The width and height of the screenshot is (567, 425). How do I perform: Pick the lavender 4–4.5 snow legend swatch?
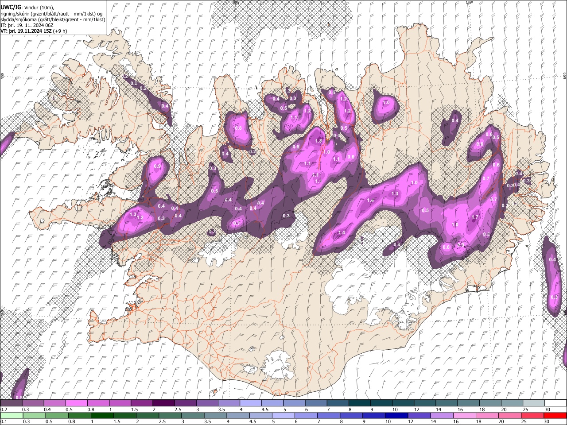pyautogui.click(x=251, y=403)
